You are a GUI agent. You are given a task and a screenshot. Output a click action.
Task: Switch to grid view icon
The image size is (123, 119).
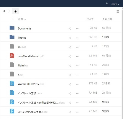118,12
